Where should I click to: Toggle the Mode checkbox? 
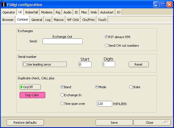coord(97,87)
